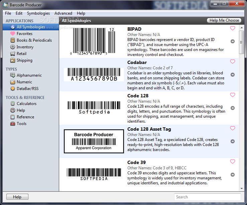Minimize the Barcode Producer window
Viewport: 247px width, 205px height.
point(215,4)
